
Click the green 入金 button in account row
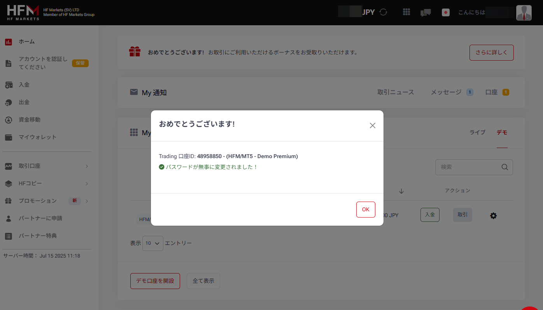(430, 215)
